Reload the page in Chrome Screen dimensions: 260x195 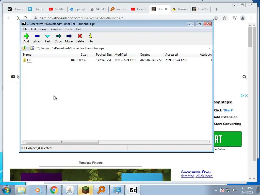click(25, 18)
